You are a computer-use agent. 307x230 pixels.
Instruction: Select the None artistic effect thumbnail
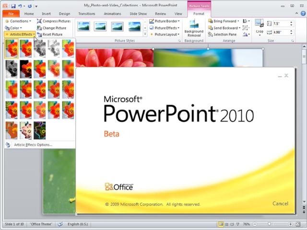pyautogui.click(x=12, y=48)
